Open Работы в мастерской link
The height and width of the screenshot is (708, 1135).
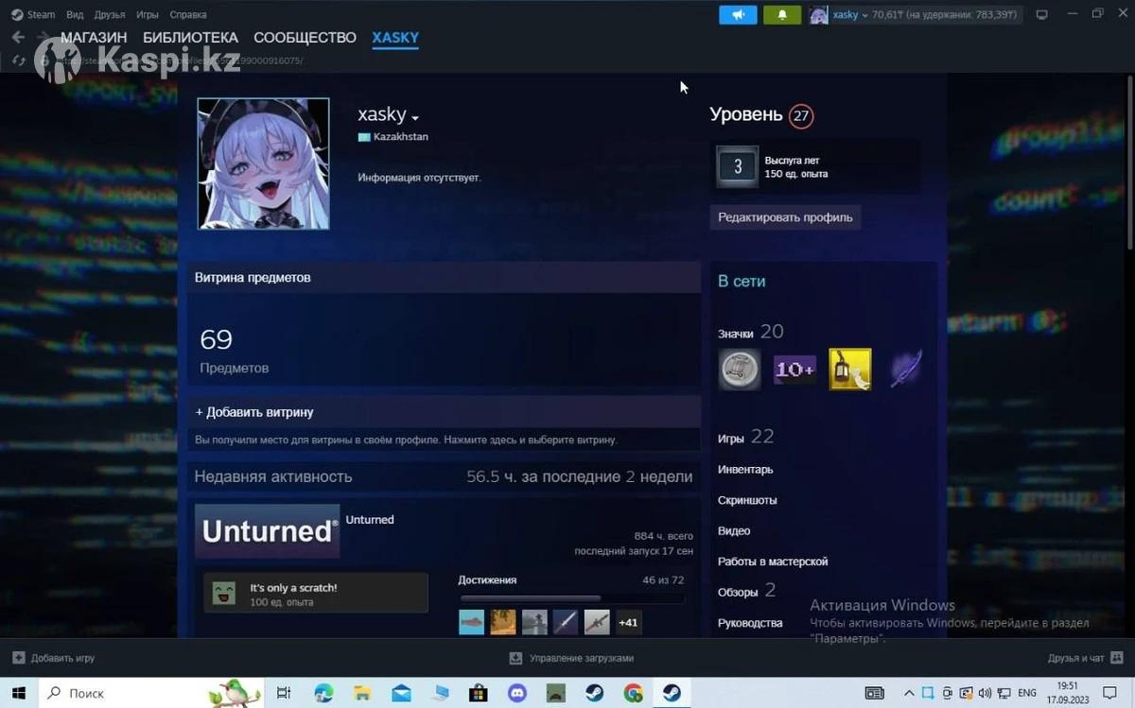click(773, 561)
